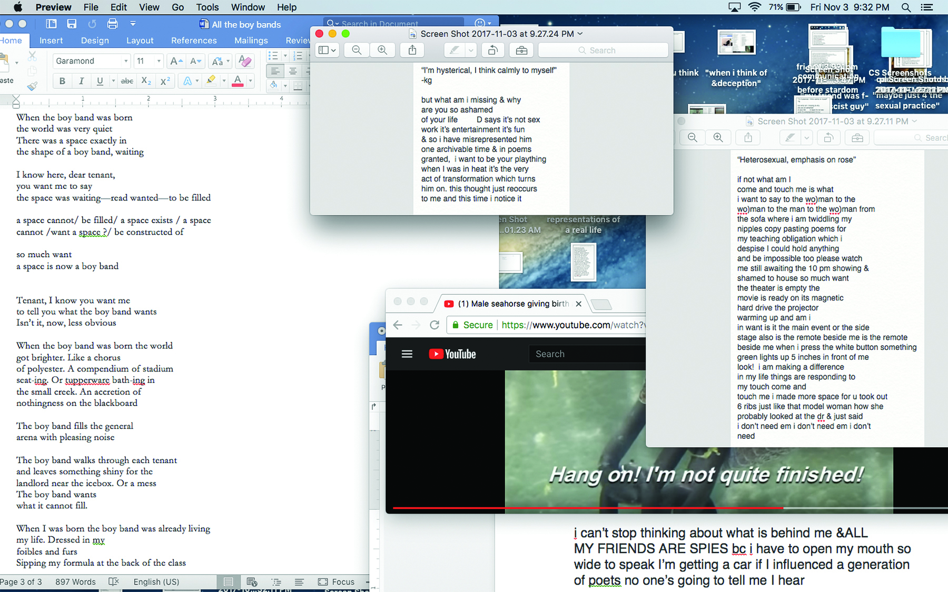The width and height of the screenshot is (948, 592).
Task: Click Search field in front Preview window
Action: [603, 50]
